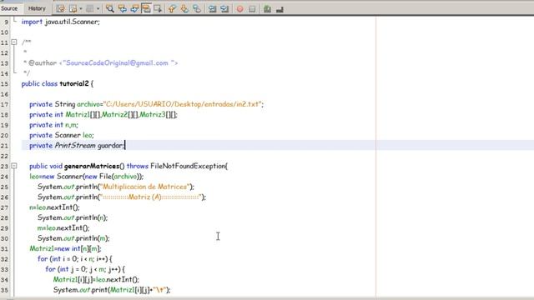Click "FileNotFoundException" in throws clause
534x300 pixels.
tap(188, 166)
